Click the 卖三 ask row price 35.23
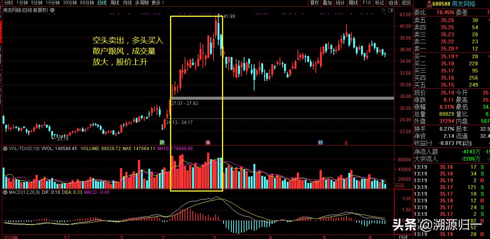490x239 pixels. click(447, 35)
